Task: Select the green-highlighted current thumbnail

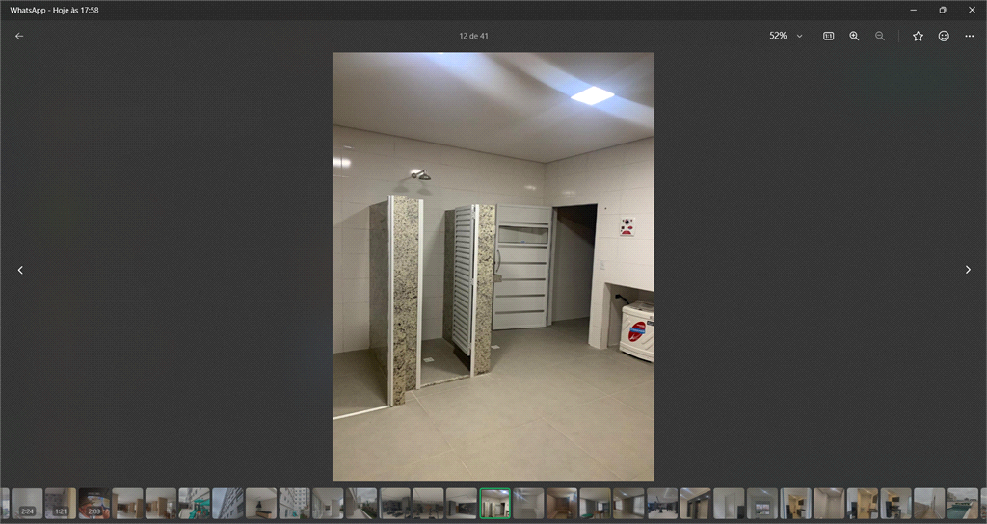Action: click(494, 503)
